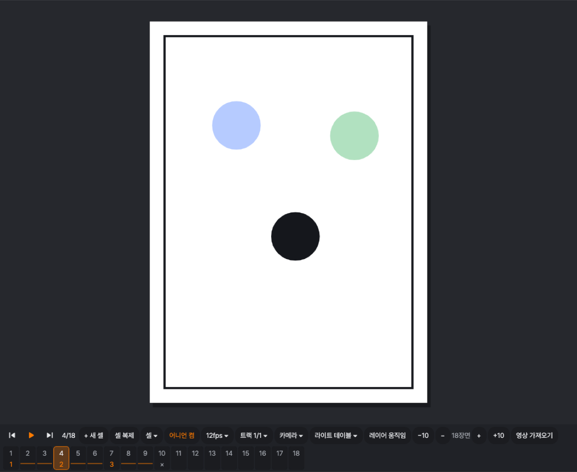Image resolution: width=577 pixels, height=472 pixels.
Task: Select highlighted frame 4 in the timeline
Action: (62, 458)
